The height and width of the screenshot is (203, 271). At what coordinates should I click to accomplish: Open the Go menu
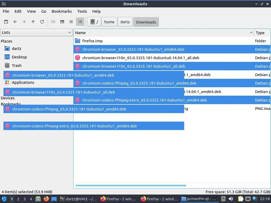tap(44, 11)
